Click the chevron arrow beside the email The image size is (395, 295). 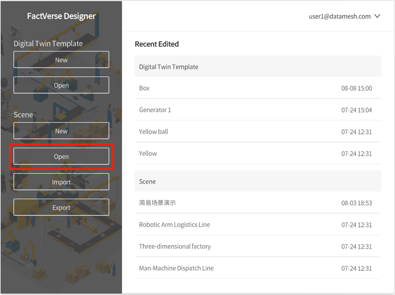[x=377, y=16]
